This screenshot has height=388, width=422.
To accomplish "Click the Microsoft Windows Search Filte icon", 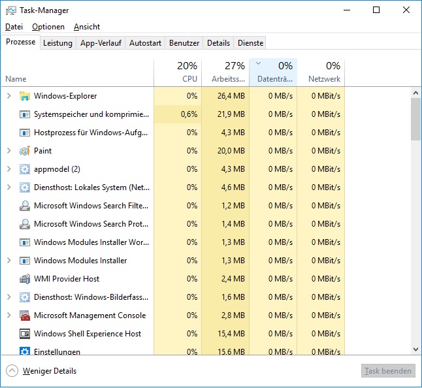I will point(24,206).
